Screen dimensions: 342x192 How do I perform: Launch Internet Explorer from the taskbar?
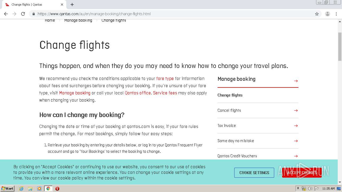click(x=21, y=189)
